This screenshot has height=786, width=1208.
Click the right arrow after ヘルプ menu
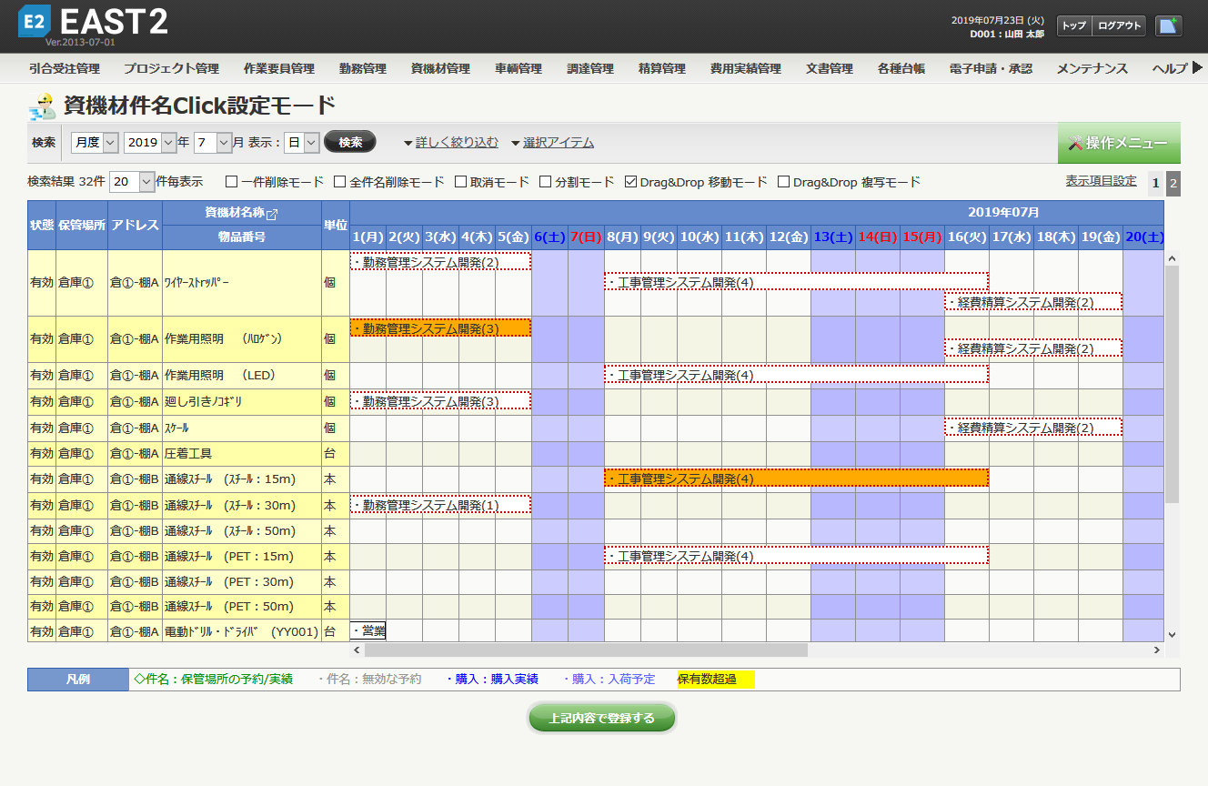[x=1197, y=67]
